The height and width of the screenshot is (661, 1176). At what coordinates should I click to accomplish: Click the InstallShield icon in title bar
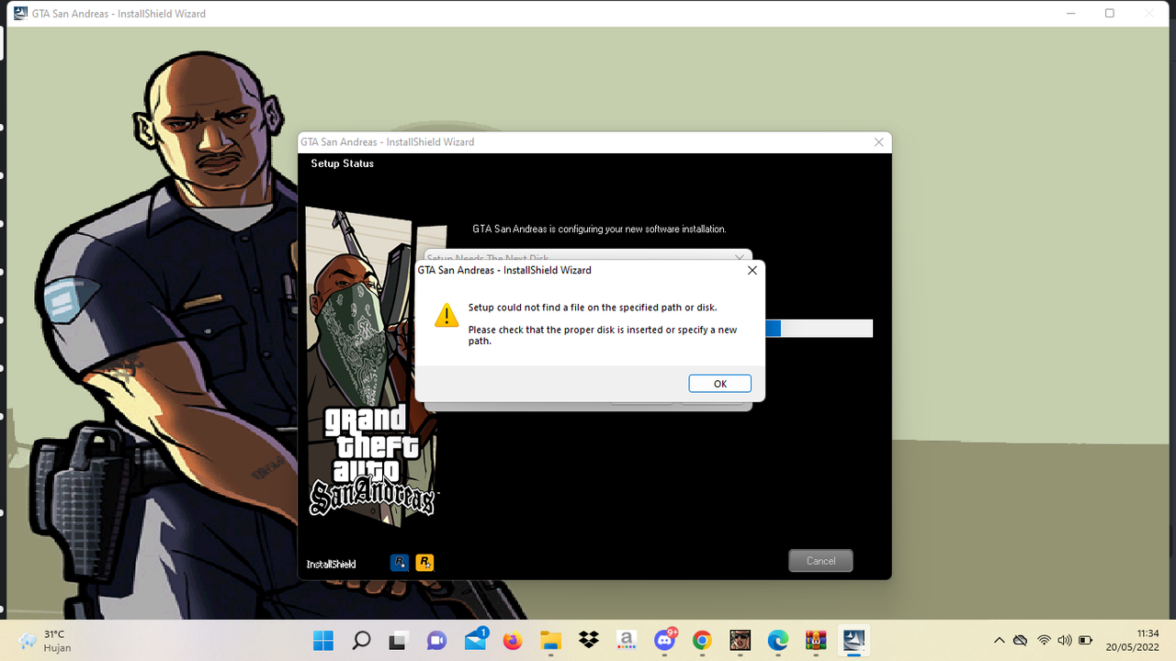point(20,14)
